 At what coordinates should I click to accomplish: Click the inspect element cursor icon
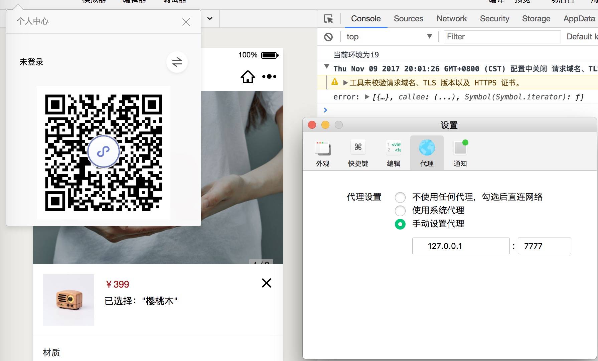[x=328, y=19]
